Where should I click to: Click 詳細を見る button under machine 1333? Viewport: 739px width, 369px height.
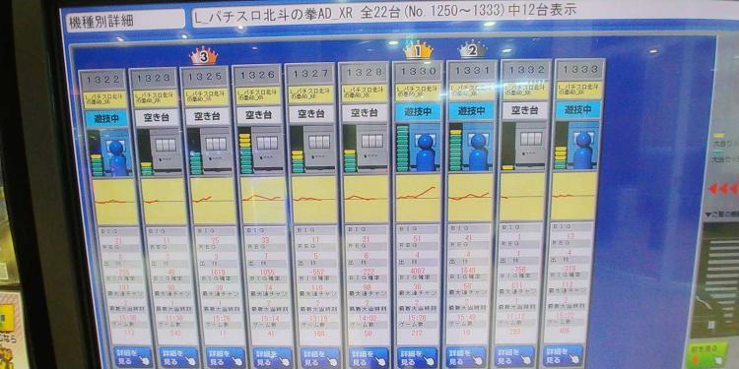[x=563, y=355]
